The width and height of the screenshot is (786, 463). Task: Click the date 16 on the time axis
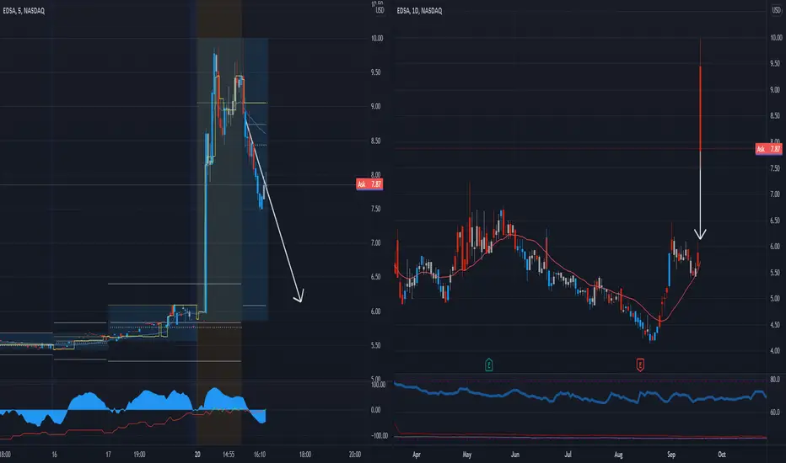[x=54, y=455]
